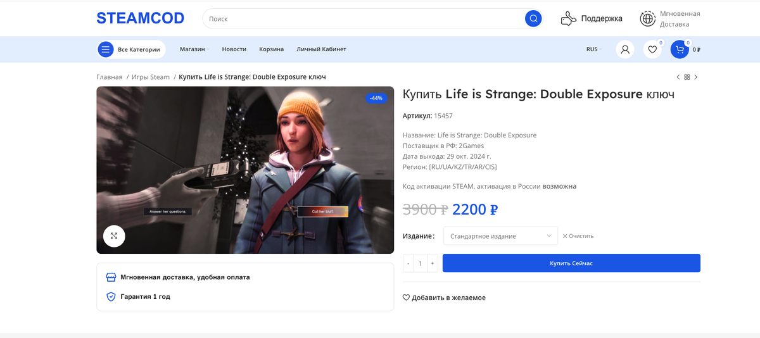This screenshot has height=338, width=760.
Task: Click Поставщик в РФ: 2Games line
Action: coord(443,146)
